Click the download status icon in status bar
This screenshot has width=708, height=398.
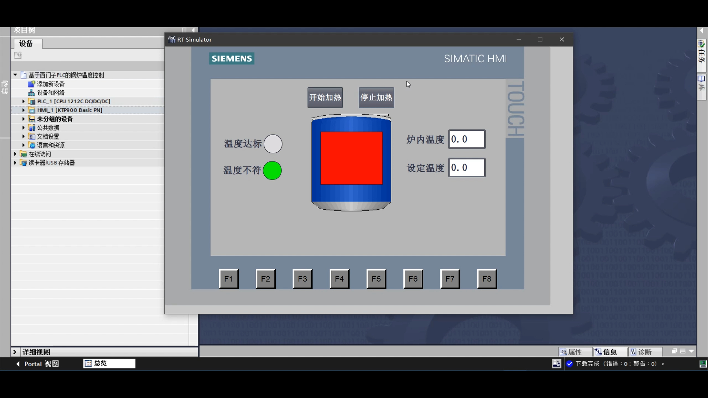click(556, 364)
